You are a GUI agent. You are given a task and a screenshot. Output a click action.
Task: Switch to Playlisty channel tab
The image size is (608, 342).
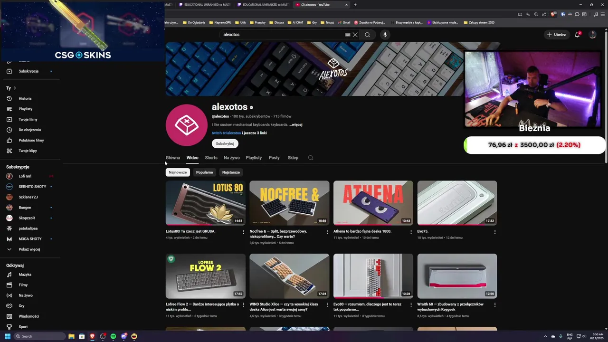(x=254, y=158)
